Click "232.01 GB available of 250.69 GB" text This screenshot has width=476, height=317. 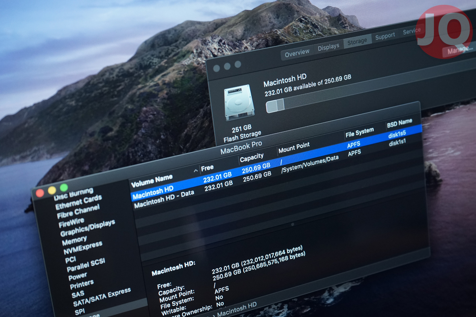(x=308, y=86)
